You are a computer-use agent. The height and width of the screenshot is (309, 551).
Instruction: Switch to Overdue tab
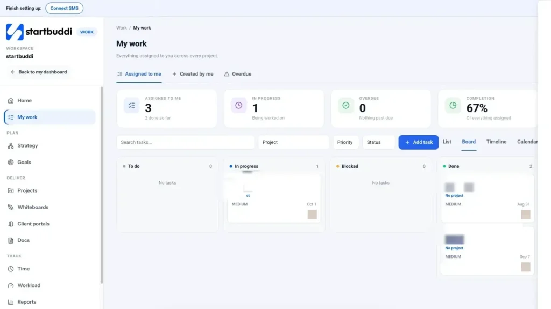pyautogui.click(x=238, y=74)
